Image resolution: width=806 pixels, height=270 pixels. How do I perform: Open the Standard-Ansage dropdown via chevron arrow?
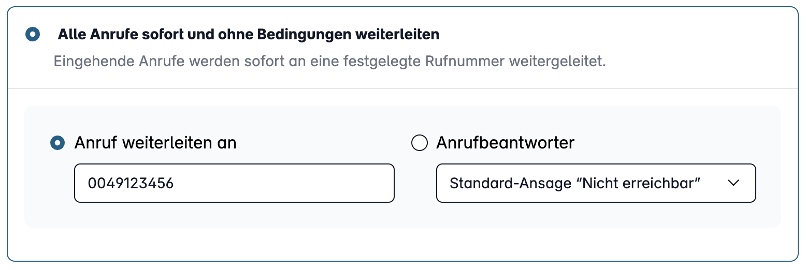pyautogui.click(x=733, y=183)
